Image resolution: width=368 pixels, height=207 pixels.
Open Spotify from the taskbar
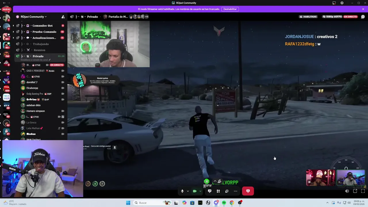(x=224, y=203)
